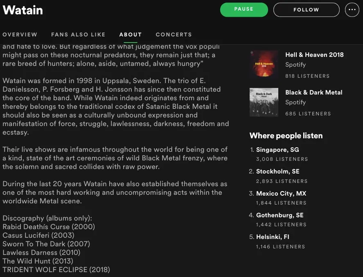Viewport: 363px width, 277px height.
Task: Open the Hell & Heaven 2018 playlist
Action: (314, 54)
